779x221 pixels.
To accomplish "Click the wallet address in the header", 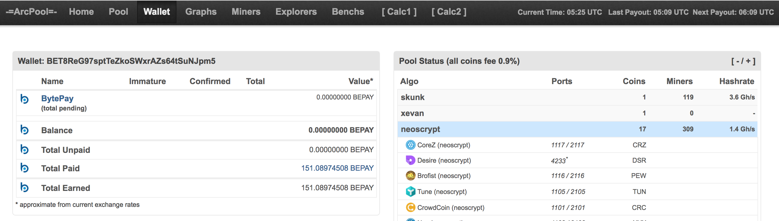I will click(x=131, y=61).
